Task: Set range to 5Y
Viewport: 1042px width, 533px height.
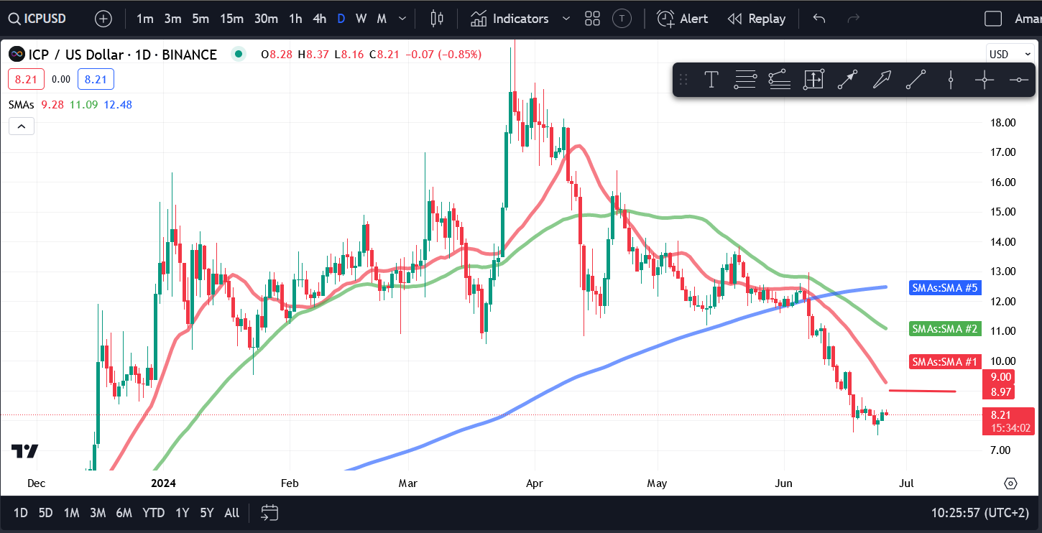Action: click(x=207, y=513)
